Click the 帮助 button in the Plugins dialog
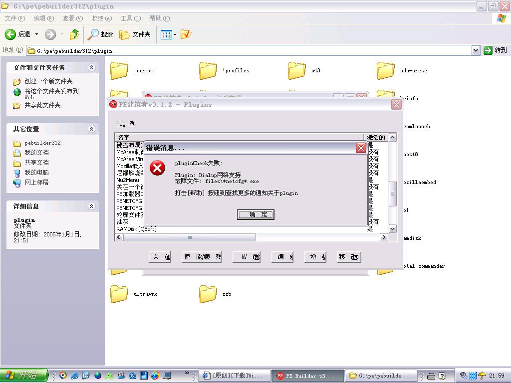Screen dimensions: 511x383 (x=247, y=257)
